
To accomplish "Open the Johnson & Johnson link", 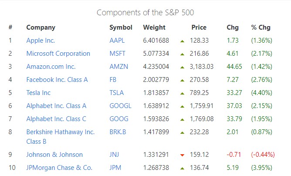I will (x=54, y=155).
